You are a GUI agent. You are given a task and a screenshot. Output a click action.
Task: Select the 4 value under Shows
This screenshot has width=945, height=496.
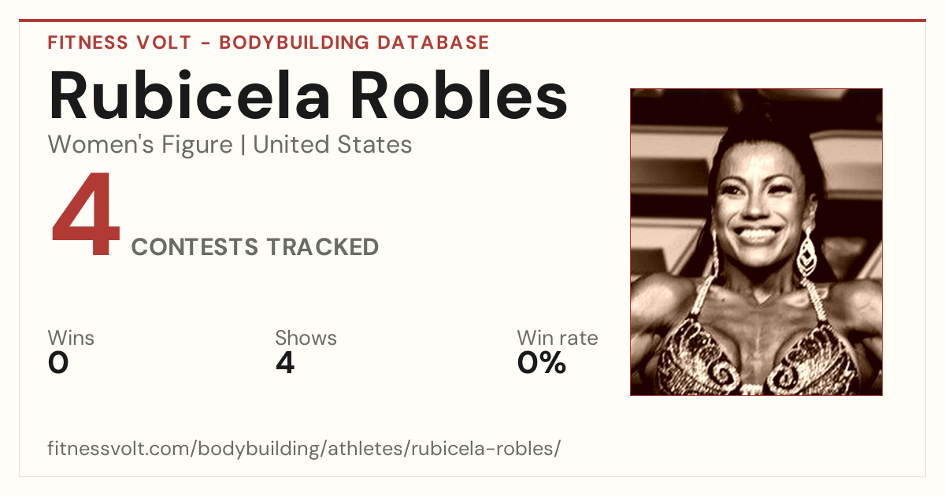click(x=285, y=363)
